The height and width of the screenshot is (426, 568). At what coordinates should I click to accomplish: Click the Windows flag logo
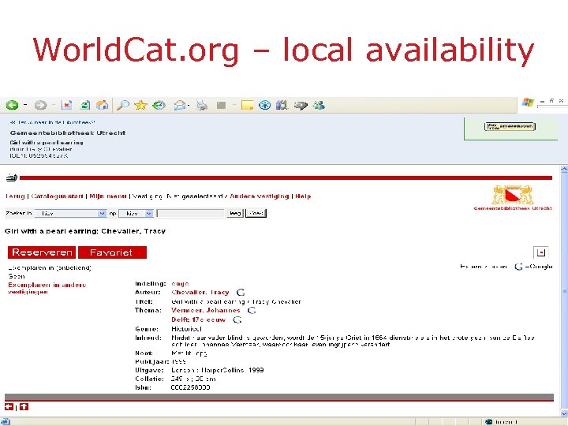(528, 103)
